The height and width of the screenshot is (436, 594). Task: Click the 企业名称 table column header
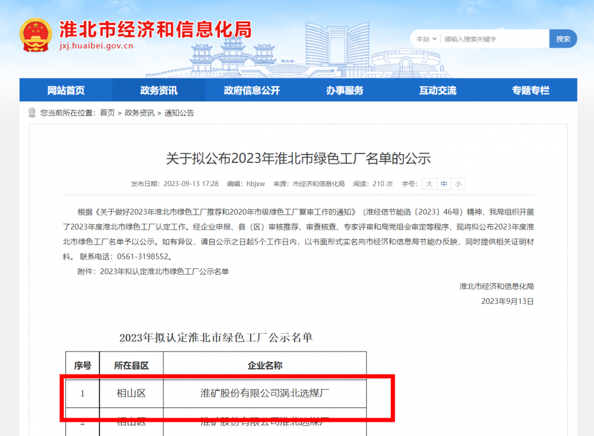(x=265, y=365)
